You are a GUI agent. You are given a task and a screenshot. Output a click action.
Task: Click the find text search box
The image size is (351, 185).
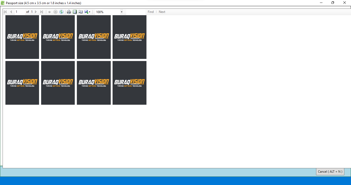[x=135, y=12]
